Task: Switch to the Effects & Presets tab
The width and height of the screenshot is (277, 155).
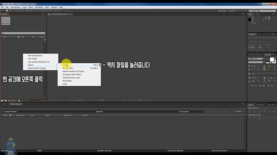Action: tap(255, 55)
